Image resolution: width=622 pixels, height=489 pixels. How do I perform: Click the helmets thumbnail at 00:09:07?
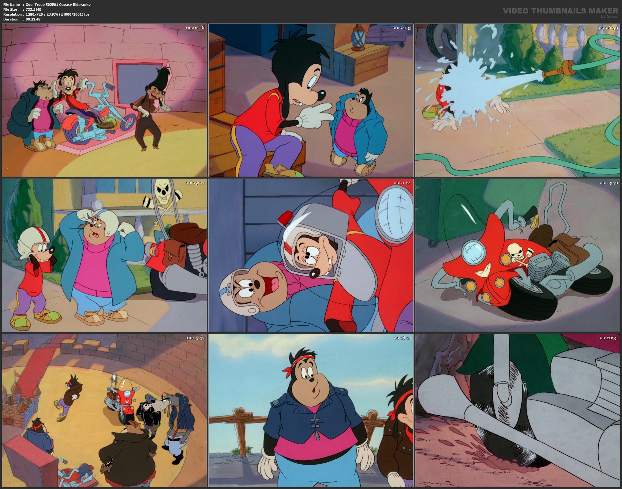click(x=104, y=255)
